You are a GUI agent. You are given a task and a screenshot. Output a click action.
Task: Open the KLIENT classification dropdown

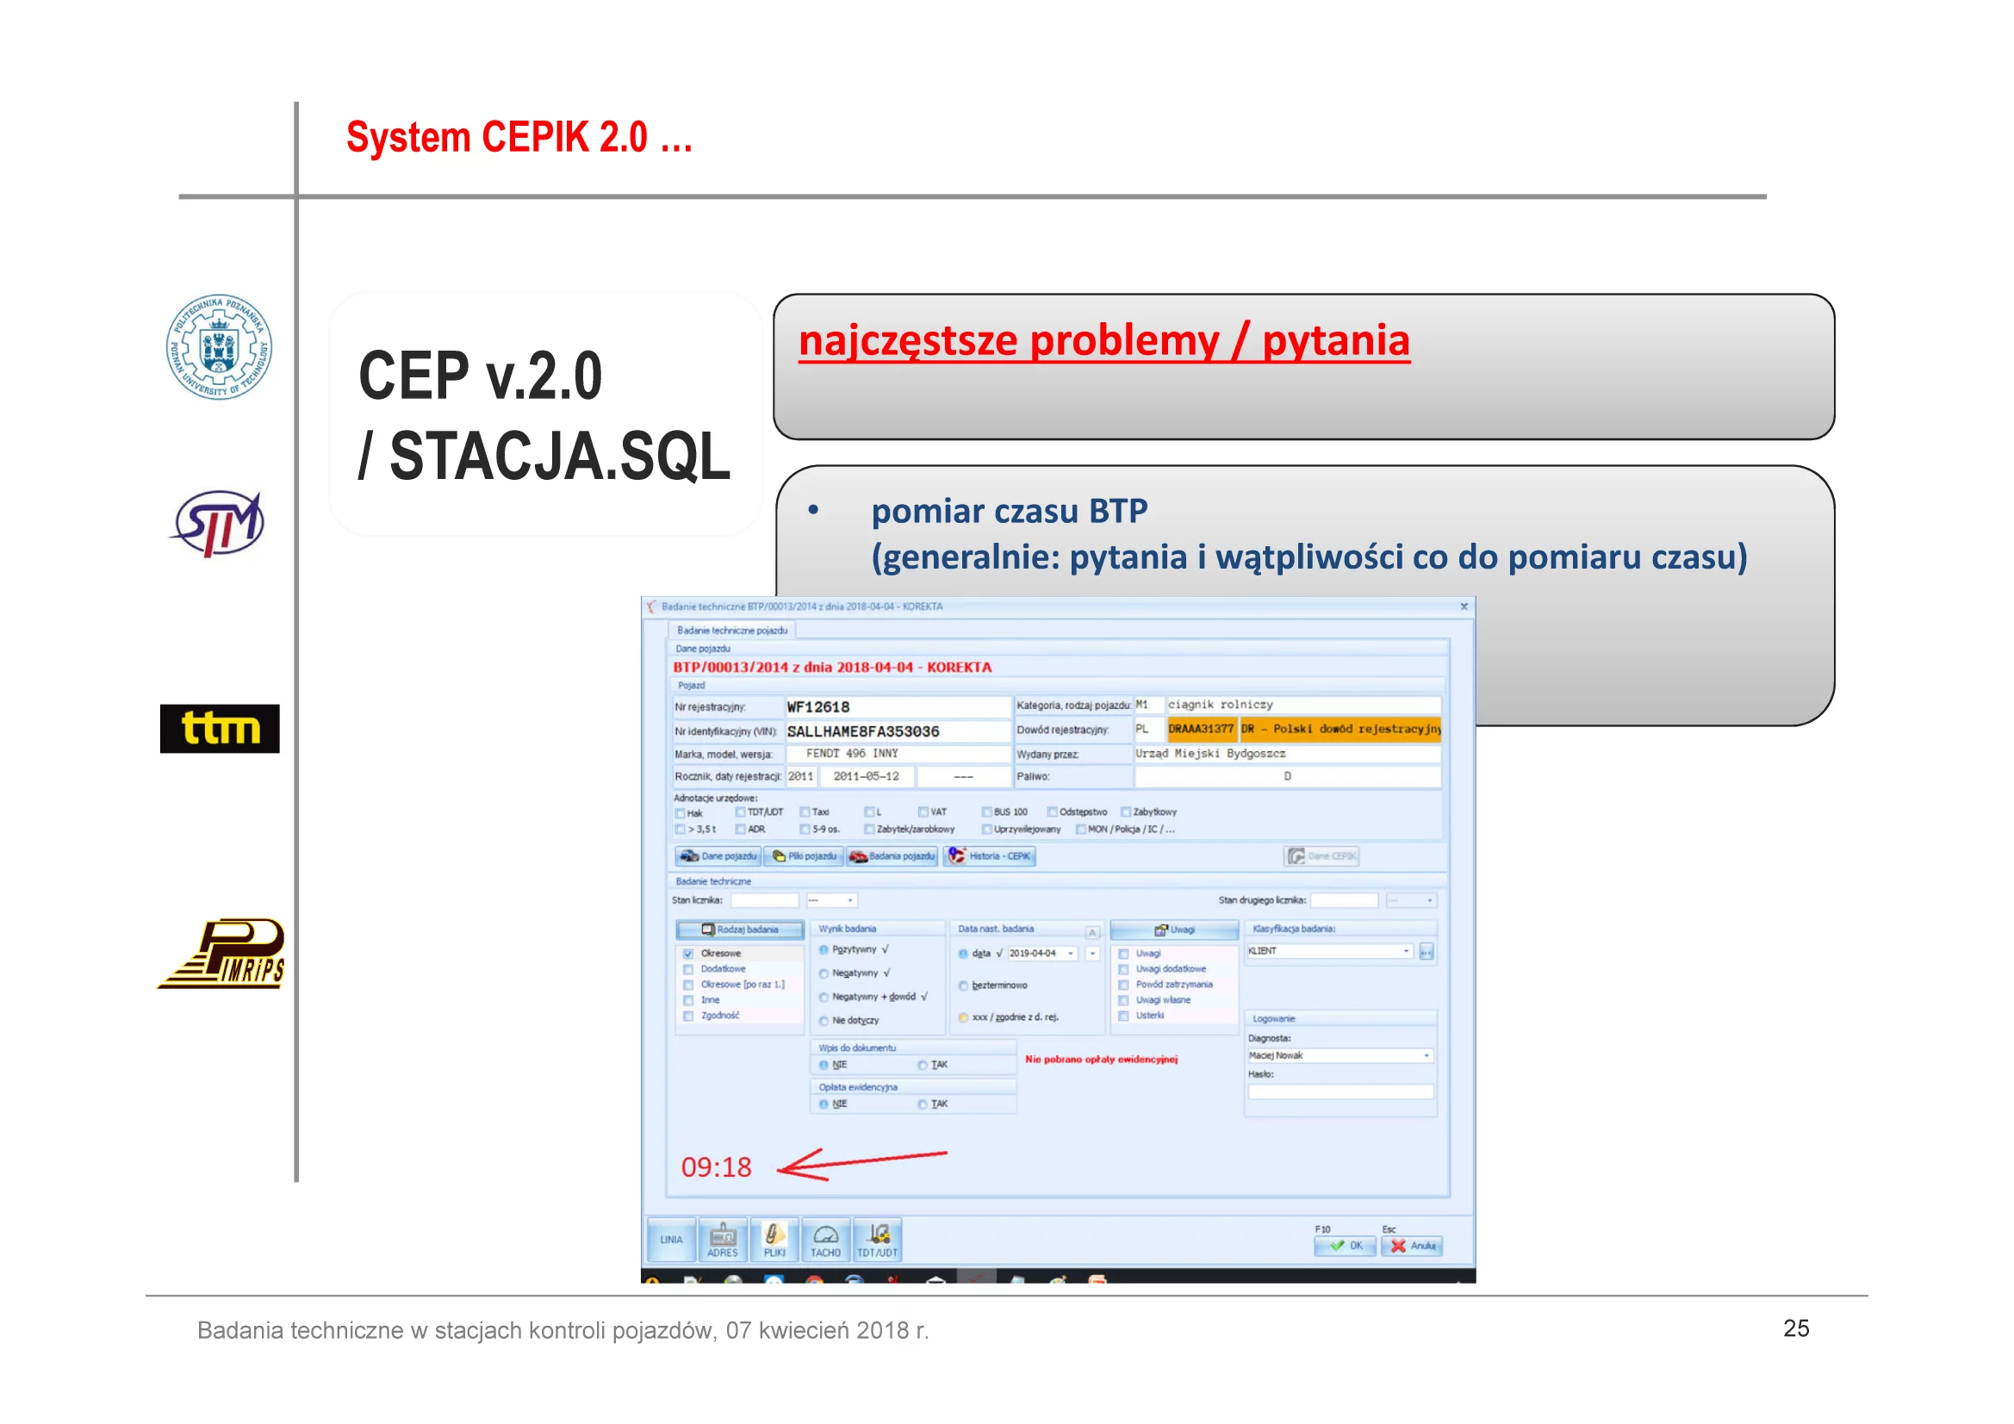pyautogui.click(x=1405, y=951)
